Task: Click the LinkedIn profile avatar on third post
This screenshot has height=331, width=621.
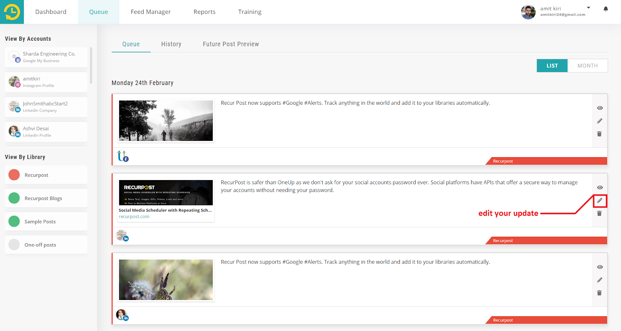Action: coord(122,315)
